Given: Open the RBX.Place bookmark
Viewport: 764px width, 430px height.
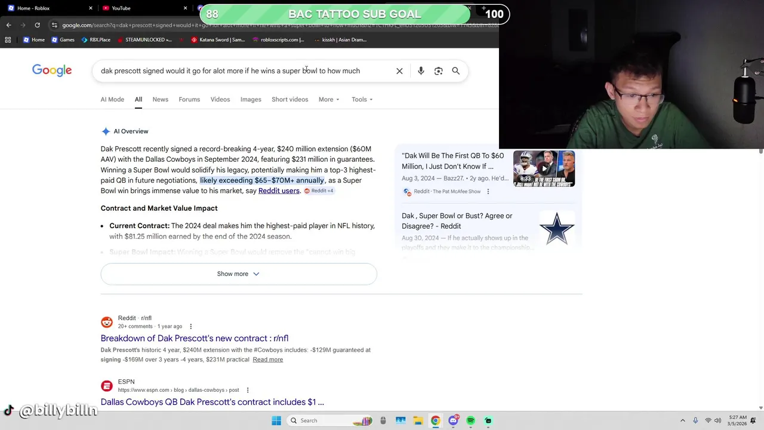Looking at the screenshot, I should click(x=95, y=39).
